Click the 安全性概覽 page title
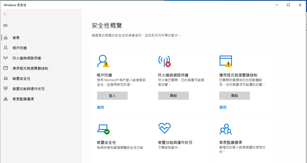This screenshot has height=163, width=307. point(107,26)
